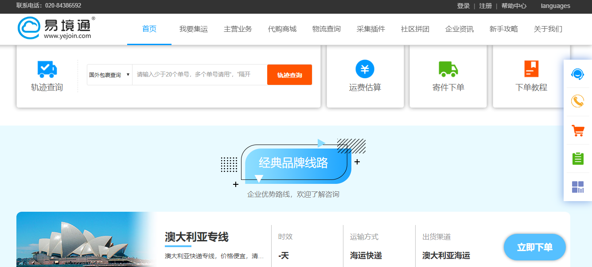
Task: Go to the 首页 tab
Action: pyautogui.click(x=149, y=29)
